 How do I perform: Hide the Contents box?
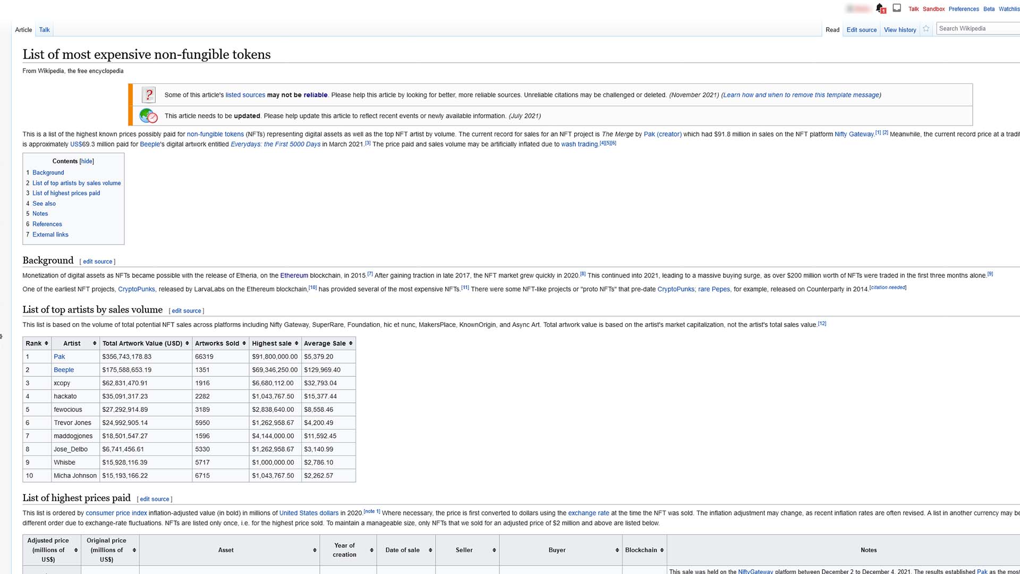[87, 161]
